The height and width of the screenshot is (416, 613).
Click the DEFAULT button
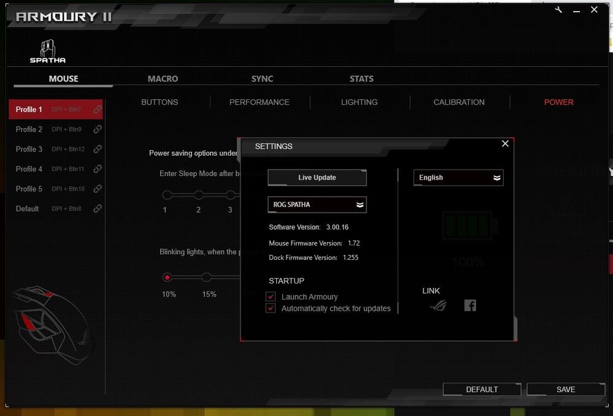point(482,390)
